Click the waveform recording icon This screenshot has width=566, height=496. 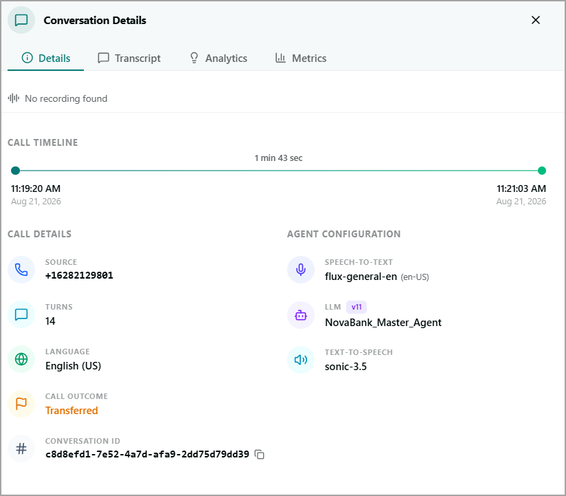pos(14,98)
